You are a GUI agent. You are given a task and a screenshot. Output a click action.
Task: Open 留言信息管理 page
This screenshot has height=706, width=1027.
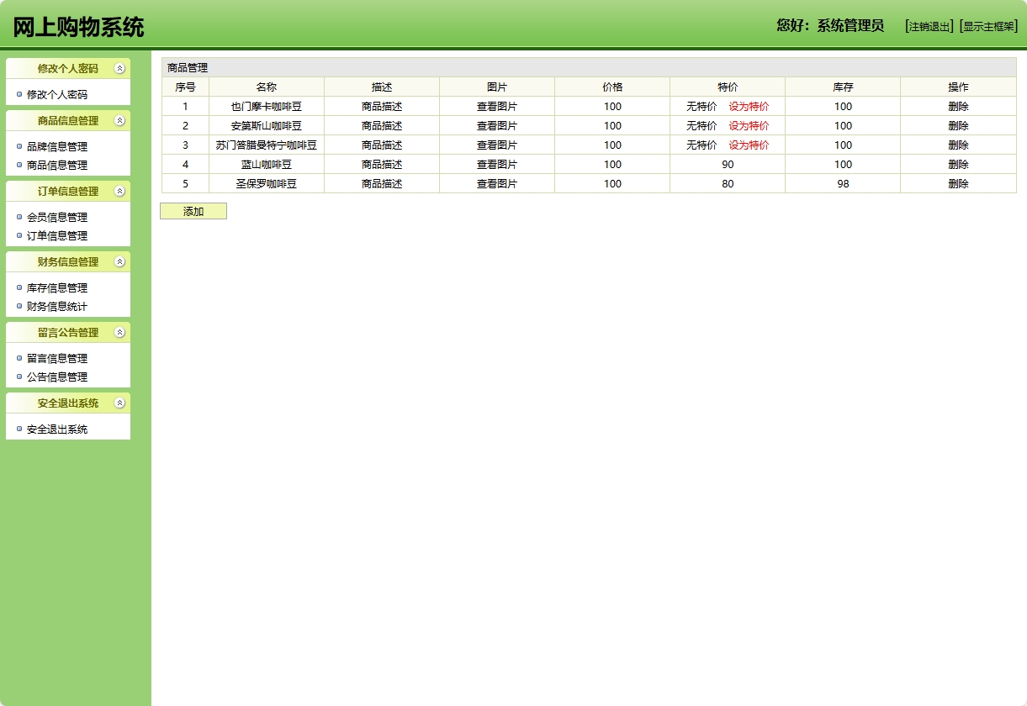pyautogui.click(x=57, y=358)
